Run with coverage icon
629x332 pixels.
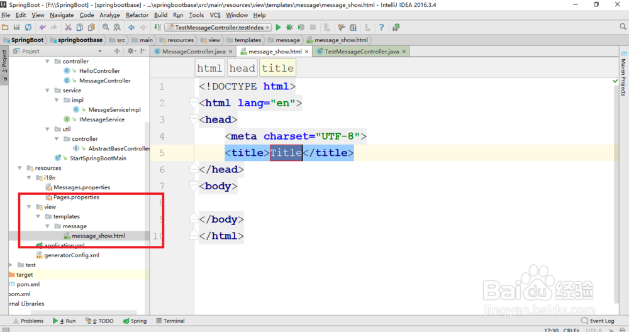301,27
